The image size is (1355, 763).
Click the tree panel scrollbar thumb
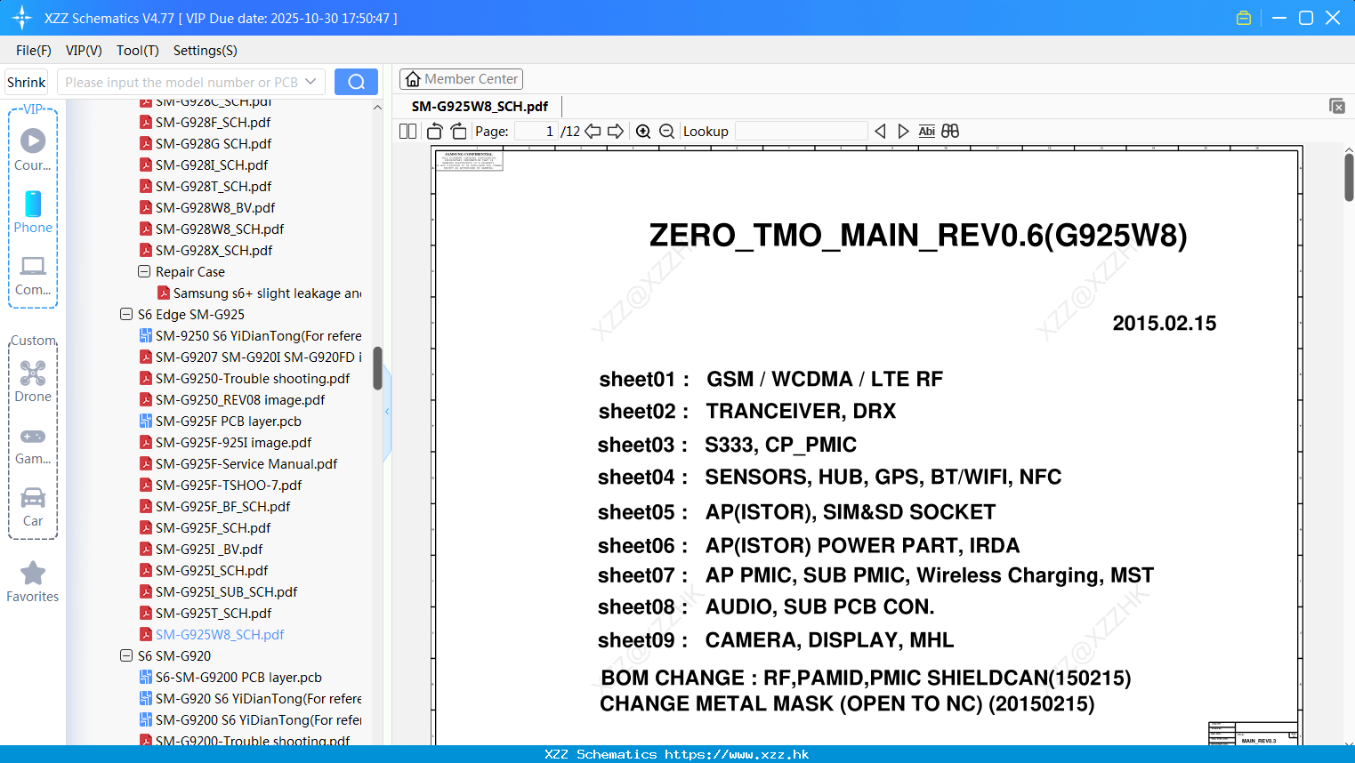pyautogui.click(x=377, y=368)
